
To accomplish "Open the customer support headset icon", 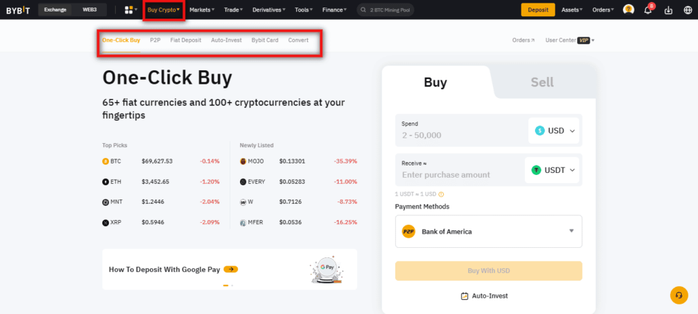I will click(679, 295).
